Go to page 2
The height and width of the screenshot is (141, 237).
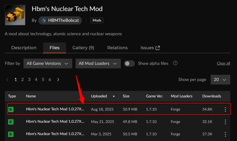point(22,80)
